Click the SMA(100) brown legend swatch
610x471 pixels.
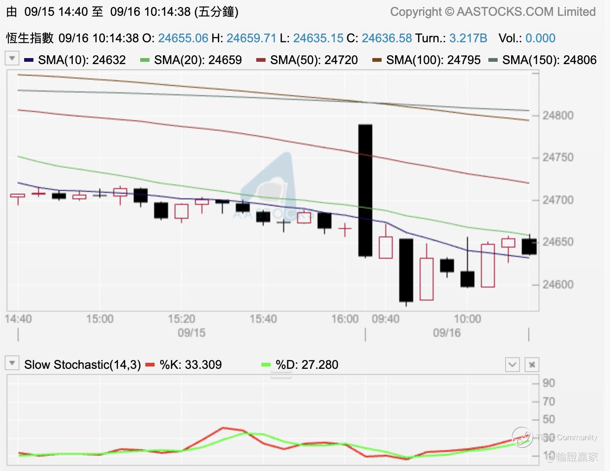[x=377, y=60]
